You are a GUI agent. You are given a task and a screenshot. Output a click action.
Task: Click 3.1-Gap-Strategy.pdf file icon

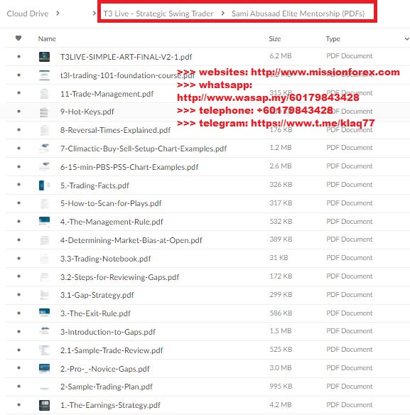44,295
